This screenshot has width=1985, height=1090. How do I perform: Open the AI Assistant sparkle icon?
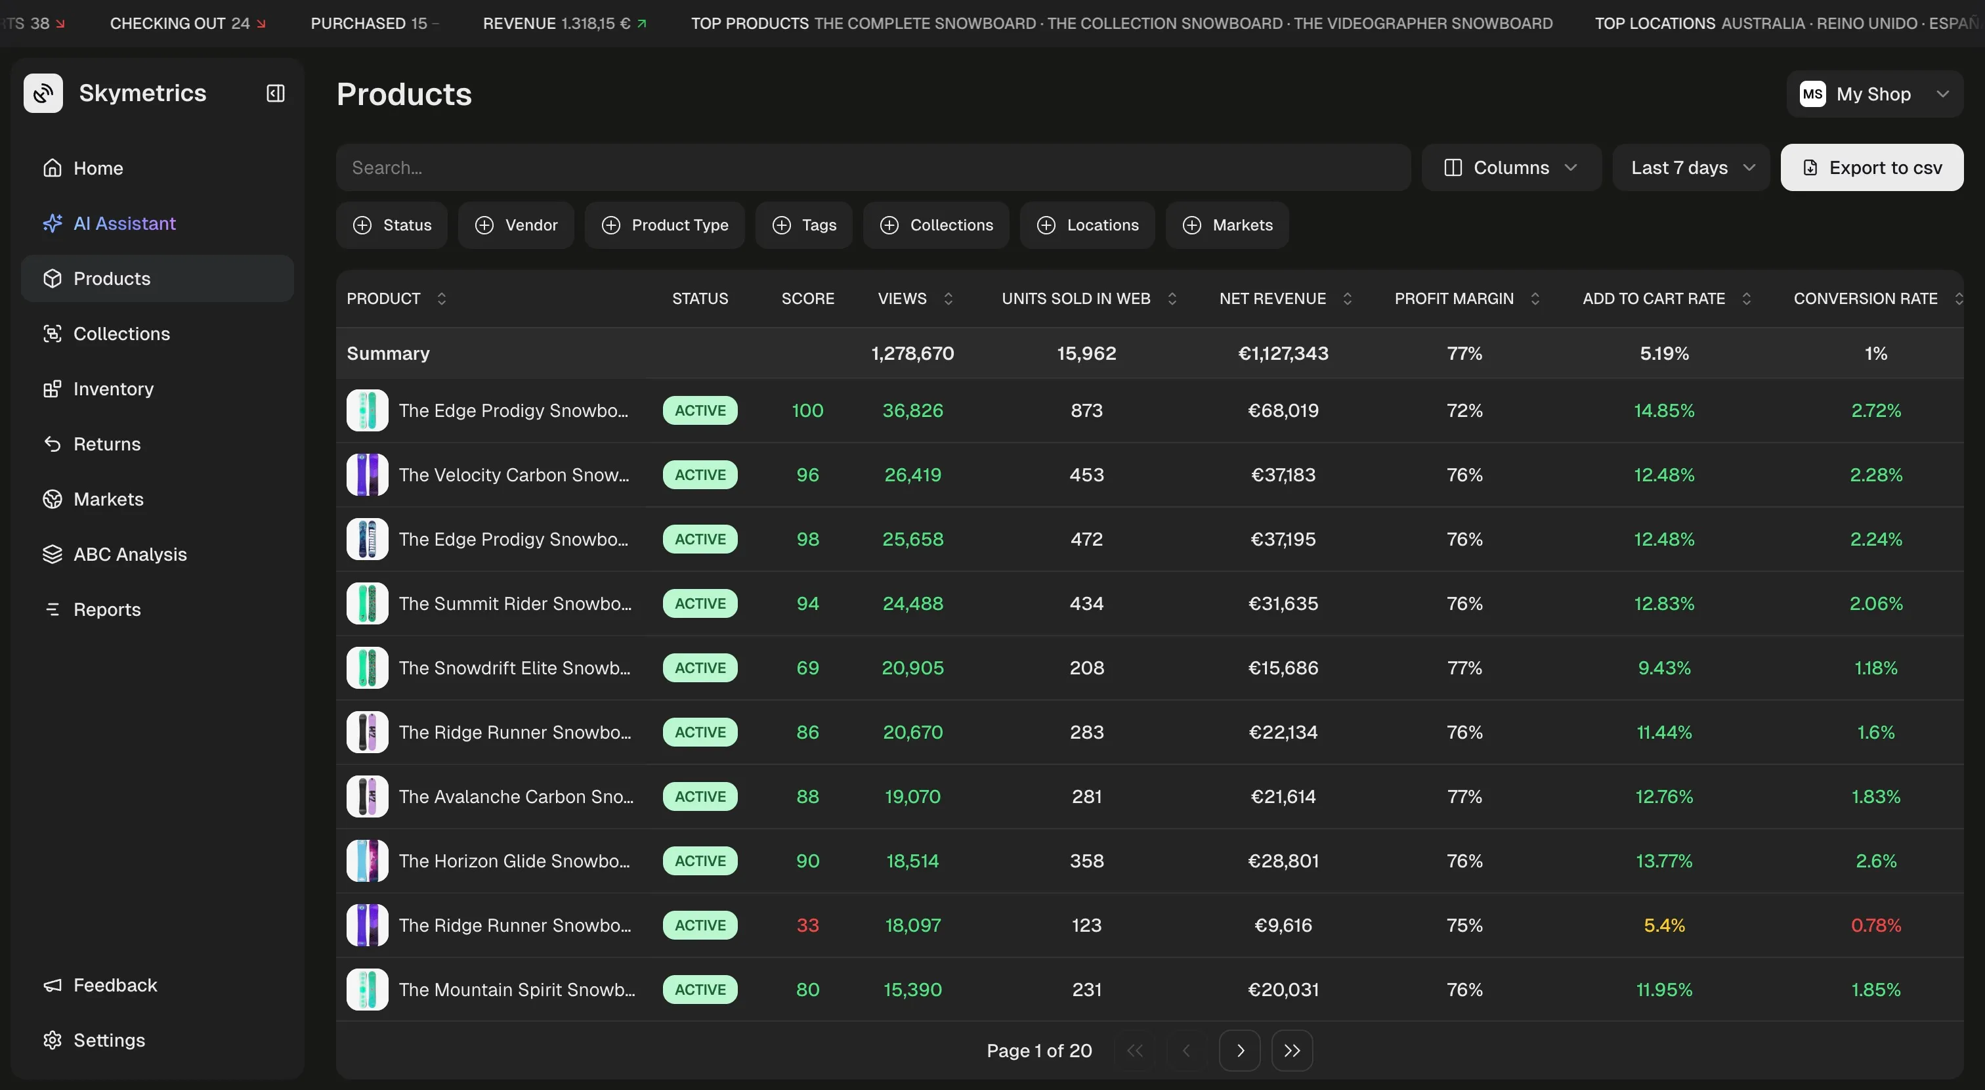click(x=53, y=223)
